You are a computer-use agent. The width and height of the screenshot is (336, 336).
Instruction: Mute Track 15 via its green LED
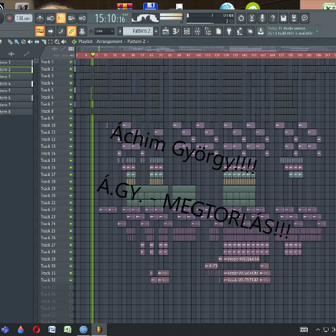71,161
